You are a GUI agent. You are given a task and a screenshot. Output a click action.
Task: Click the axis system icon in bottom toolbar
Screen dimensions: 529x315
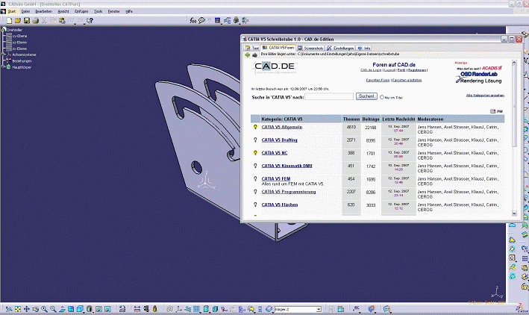pos(179,309)
